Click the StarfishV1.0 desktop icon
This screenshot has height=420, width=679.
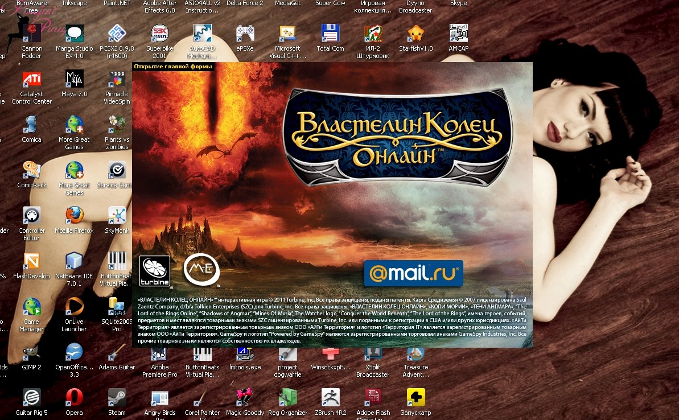(x=415, y=34)
